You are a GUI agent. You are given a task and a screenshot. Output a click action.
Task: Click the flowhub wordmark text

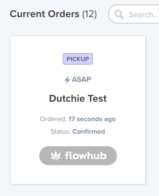pos(86,155)
